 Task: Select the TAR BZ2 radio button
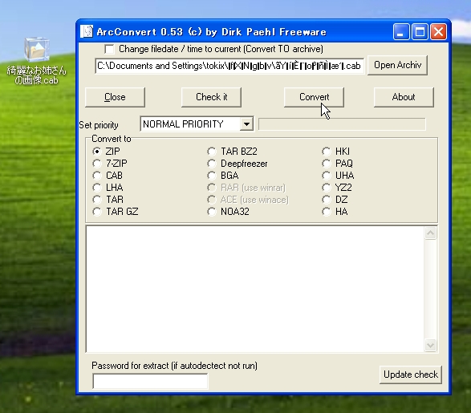[212, 152]
